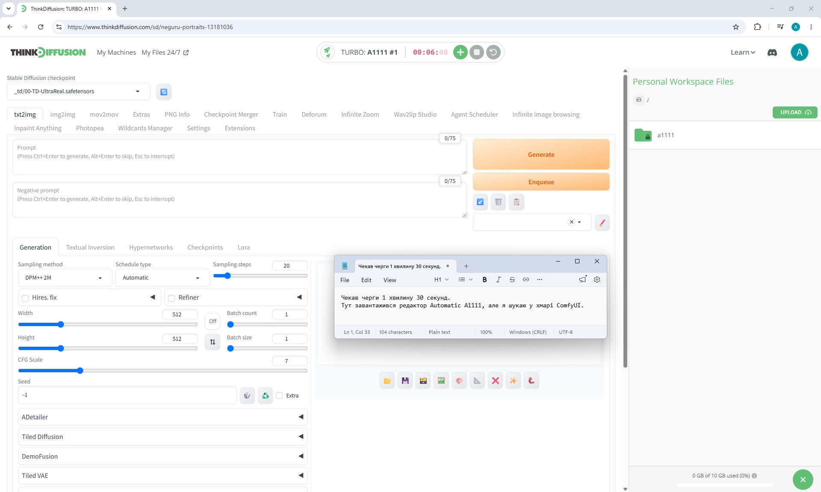Adjust the Width slider
821x492 pixels.
point(108,324)
